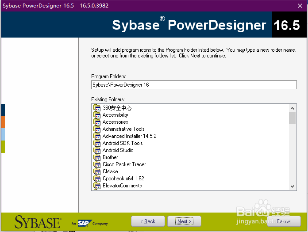Screen dimensions: 308x232
Task: Select Cisco Packet Tracer entry
Action: (x=124, y=164)
